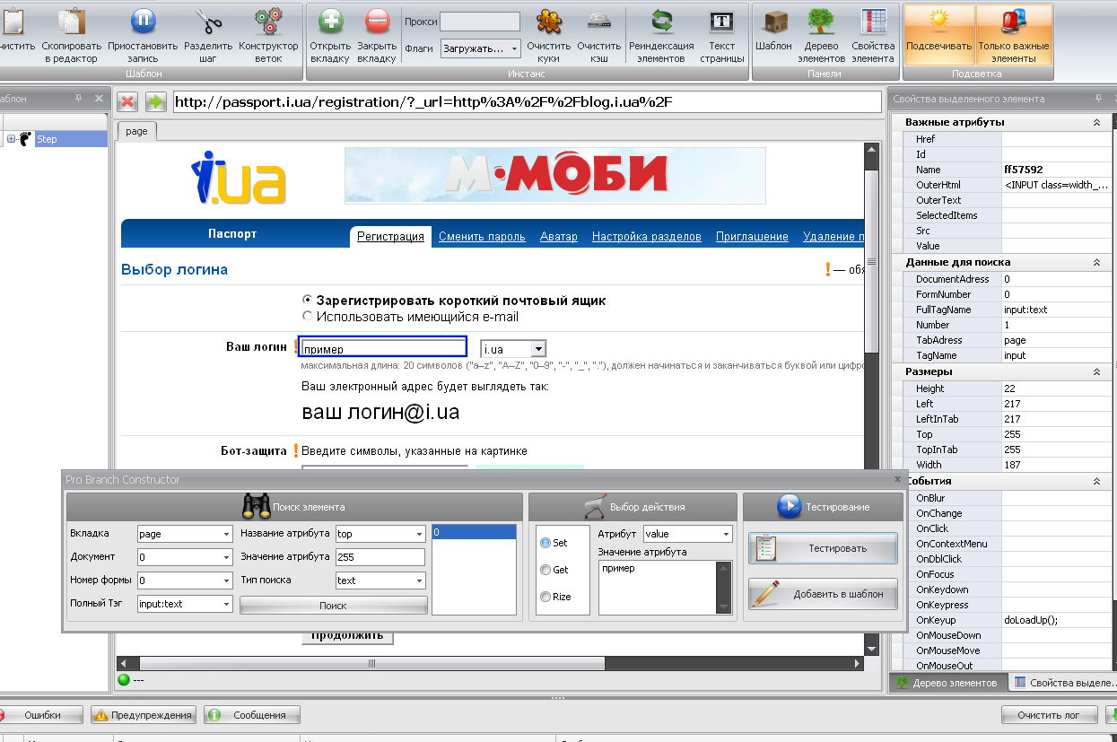This screenshot has width=1117, height=742.
Task: Open Сменить пароль link
Action: 482,237
